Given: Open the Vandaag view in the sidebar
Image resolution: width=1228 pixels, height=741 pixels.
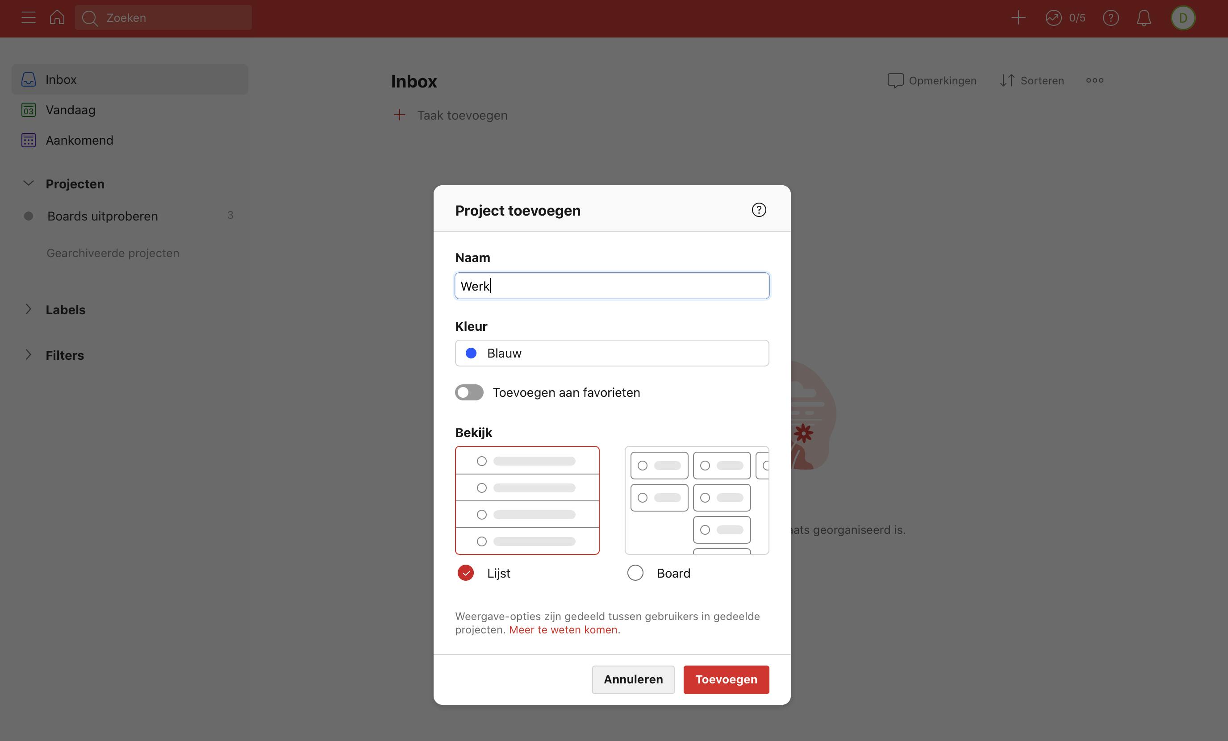Looking at the screenshot, I should tap(70, 110).
